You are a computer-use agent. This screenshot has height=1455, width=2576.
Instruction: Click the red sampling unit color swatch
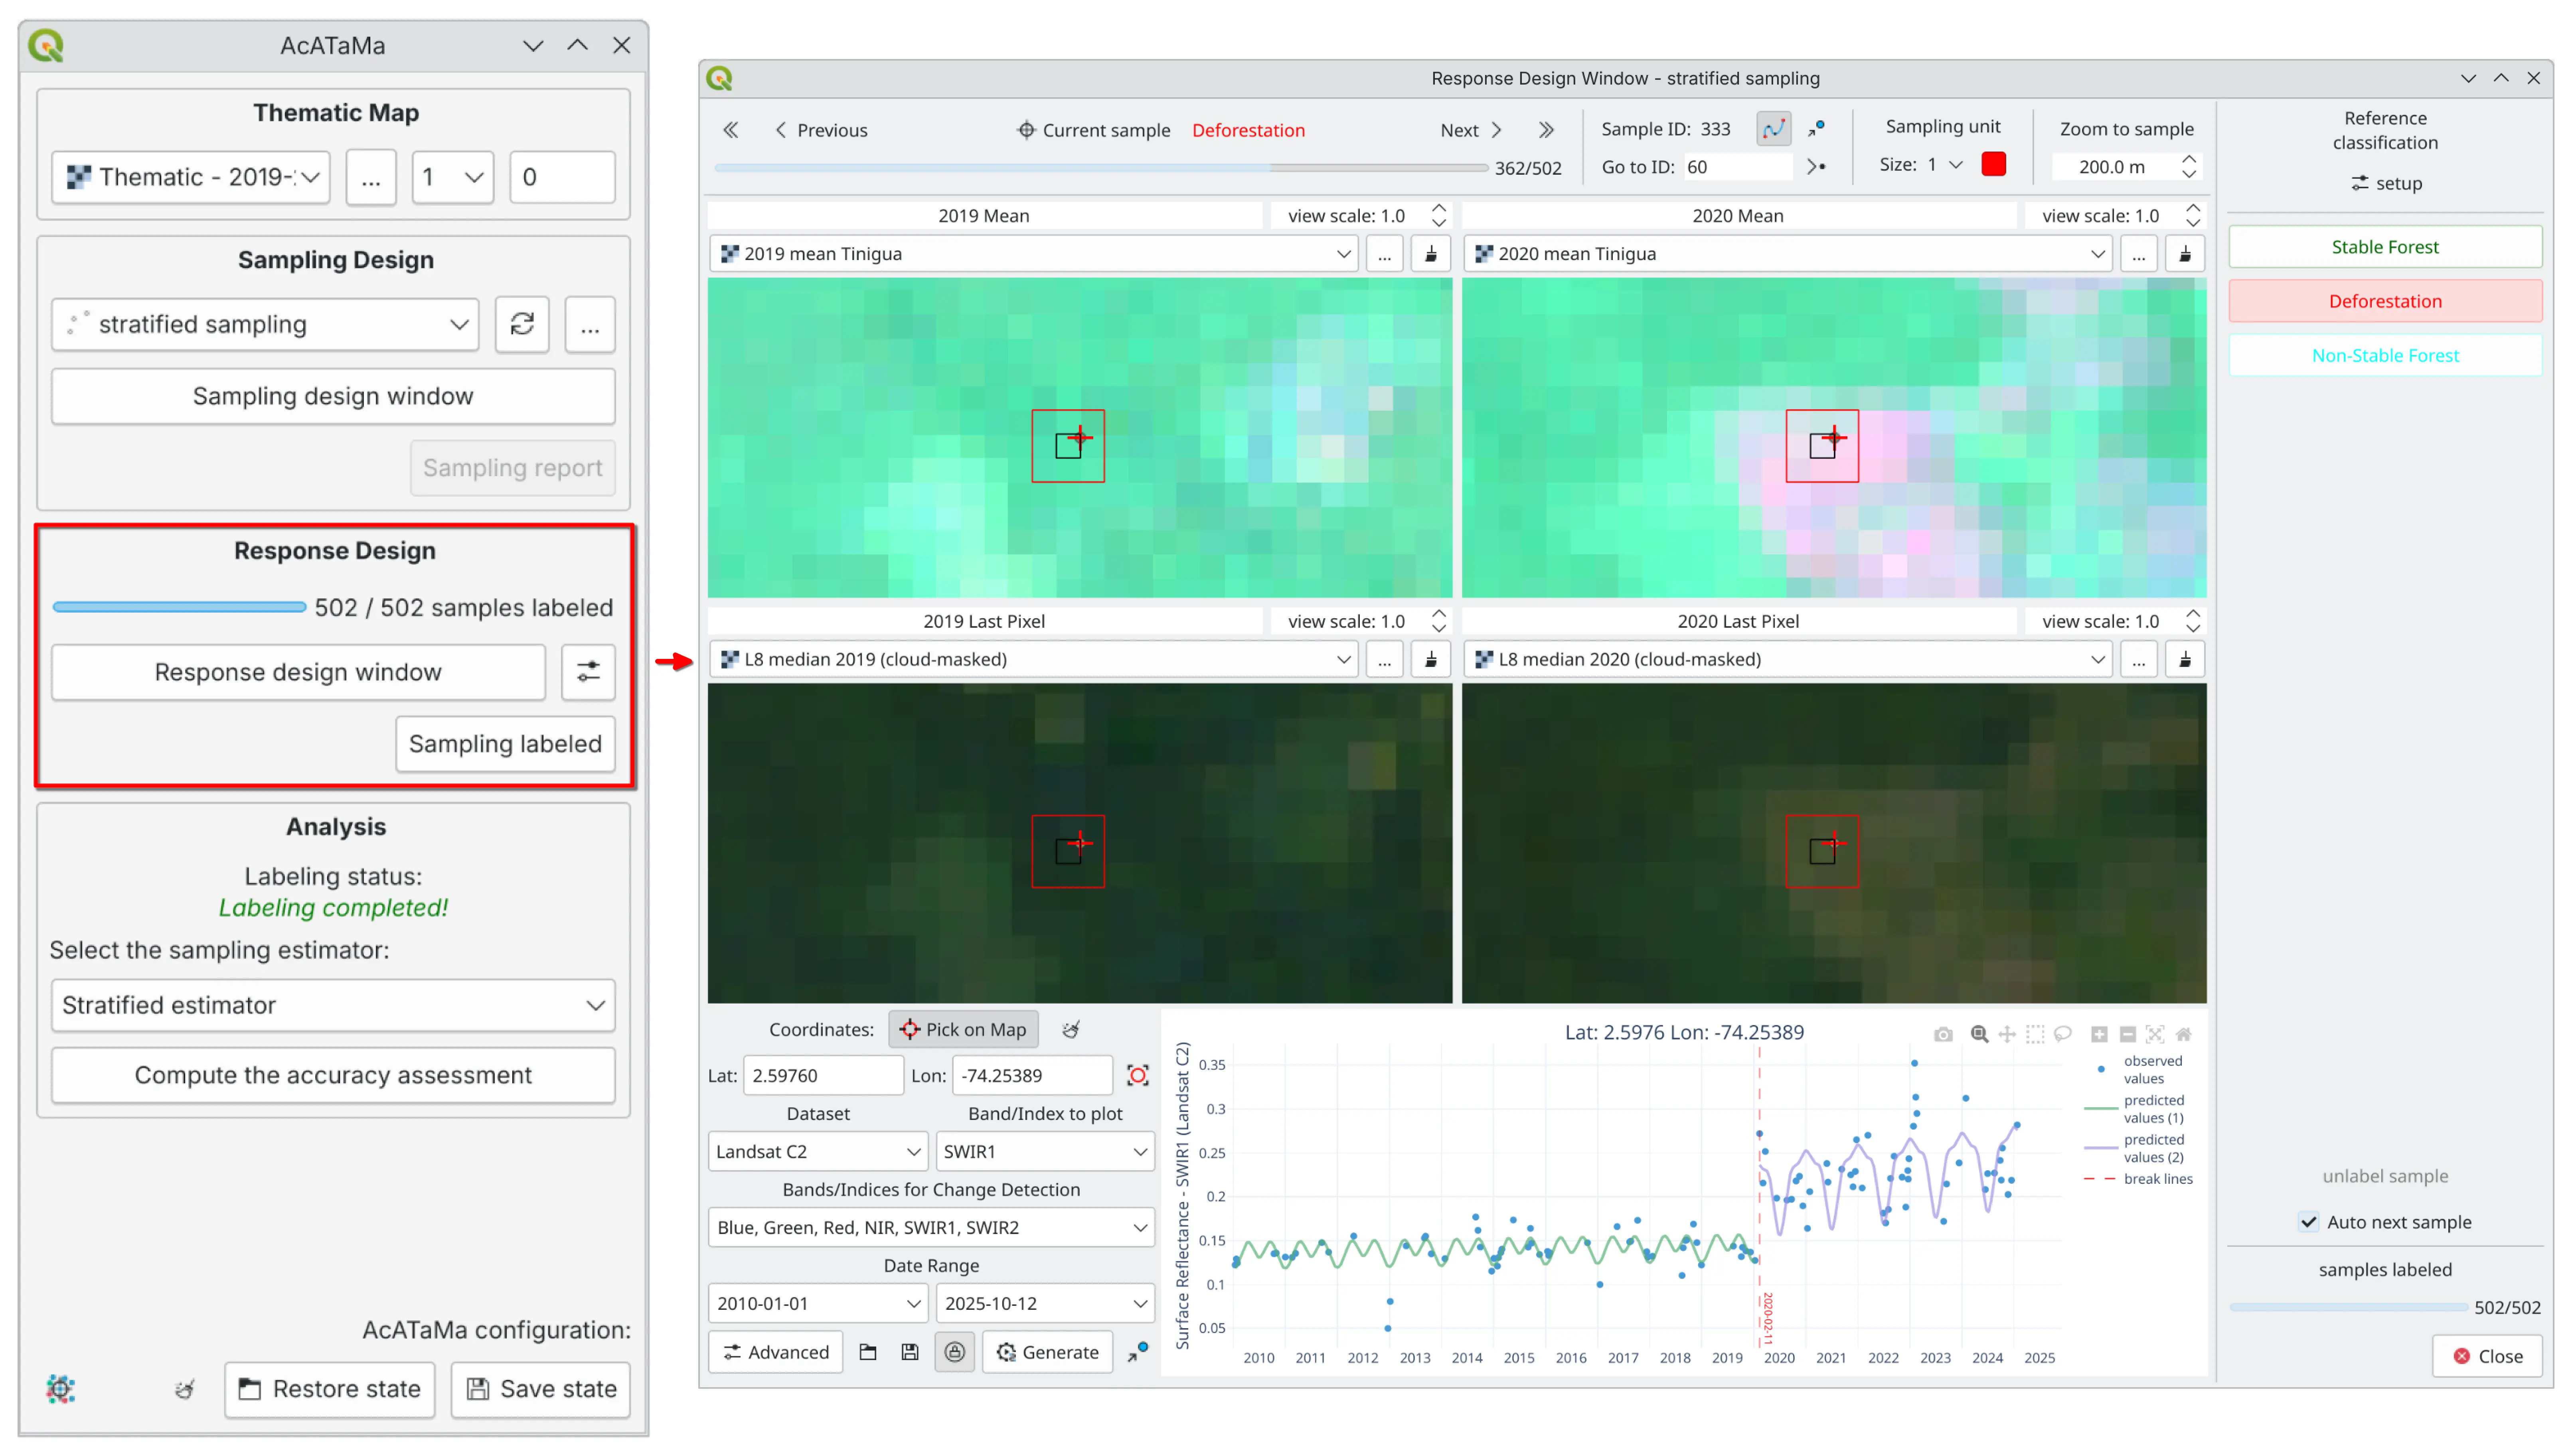(x=1993, y=165)
